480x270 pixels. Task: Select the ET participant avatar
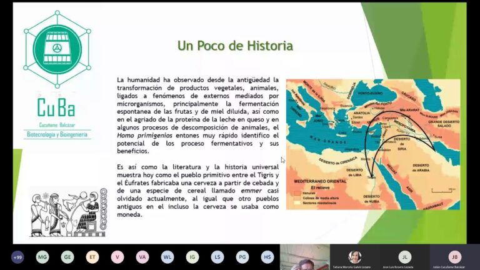pos(92,257)
